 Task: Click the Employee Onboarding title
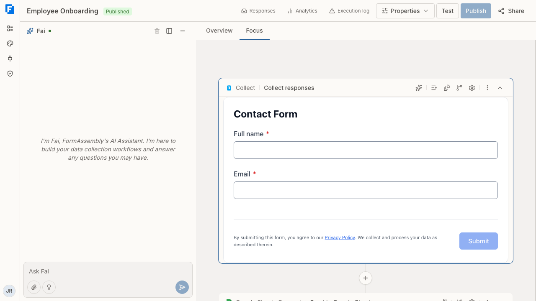(x=62, y=11)
